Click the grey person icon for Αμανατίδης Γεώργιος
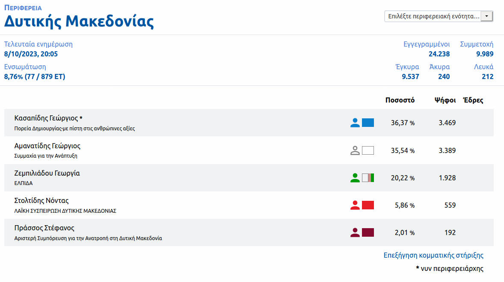Screen dimensions: 504x282 (x=355, y=150)
